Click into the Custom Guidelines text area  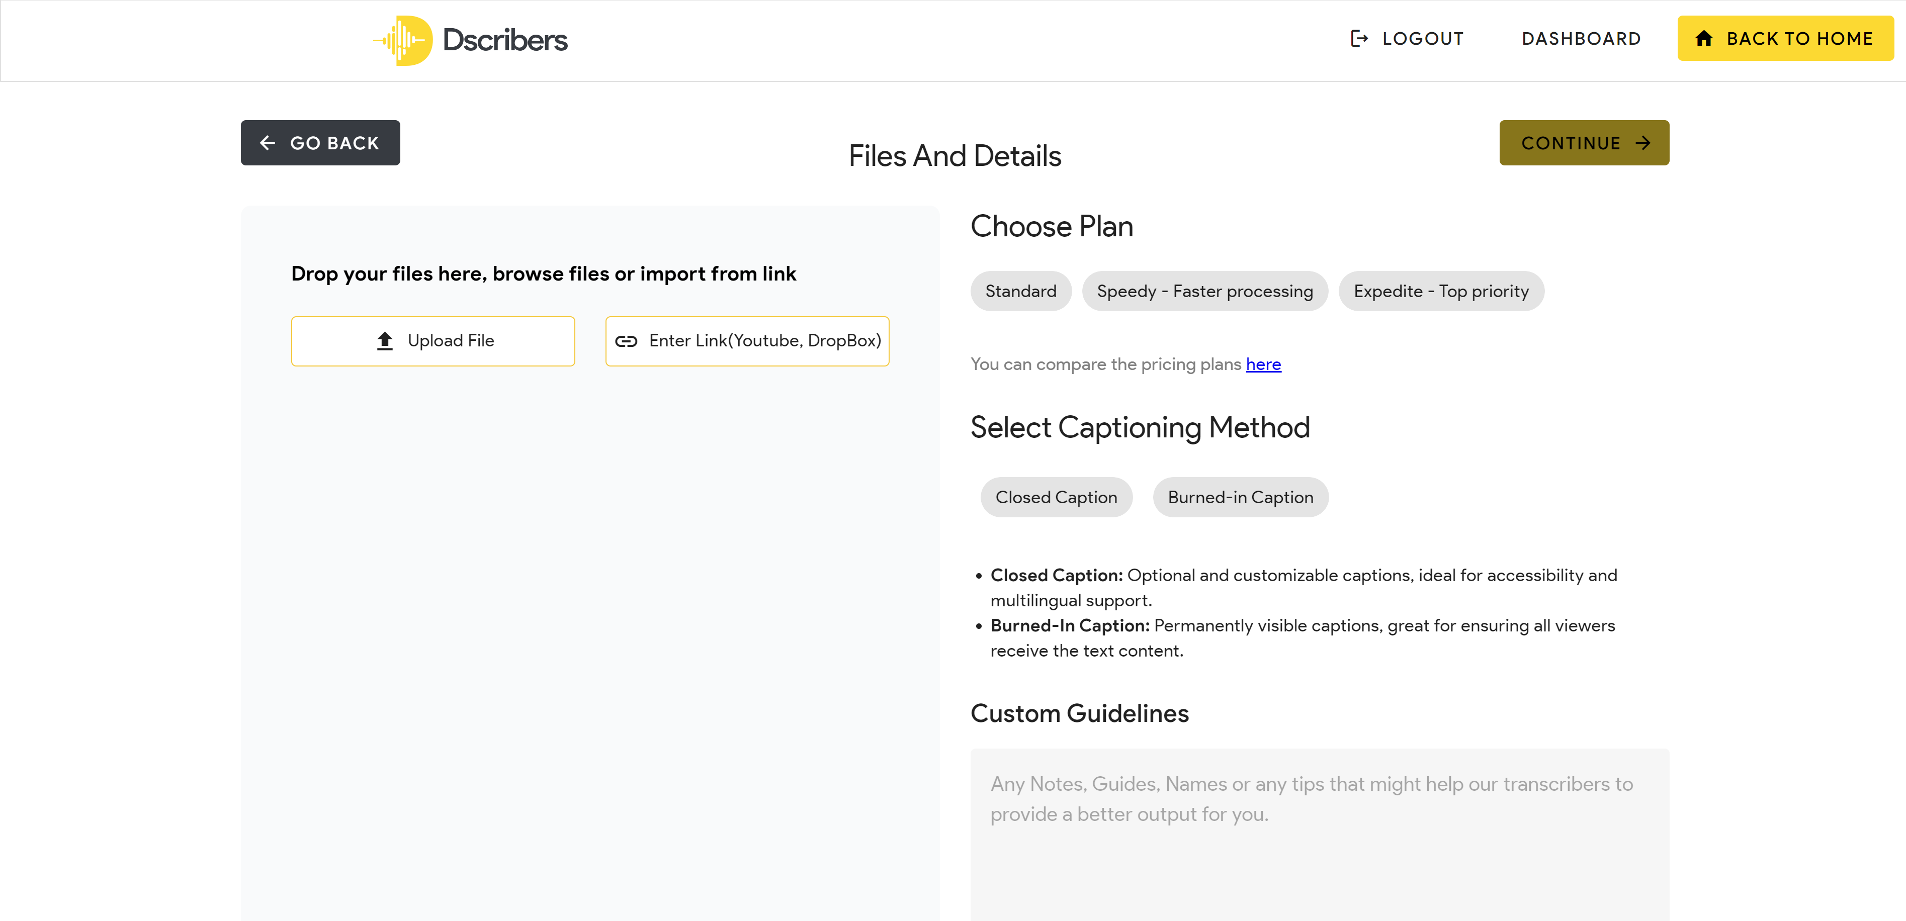point(1319,836)
